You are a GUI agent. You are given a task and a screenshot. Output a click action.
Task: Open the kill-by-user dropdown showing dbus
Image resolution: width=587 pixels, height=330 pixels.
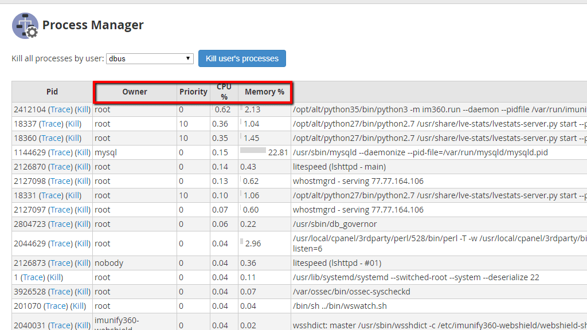(150, 58)
